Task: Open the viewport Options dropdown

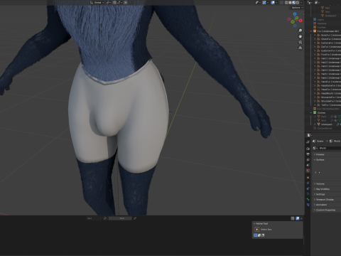Action: [297, 8]
